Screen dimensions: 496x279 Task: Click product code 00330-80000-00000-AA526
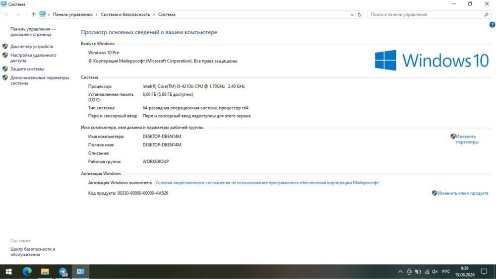pos(143,193)
